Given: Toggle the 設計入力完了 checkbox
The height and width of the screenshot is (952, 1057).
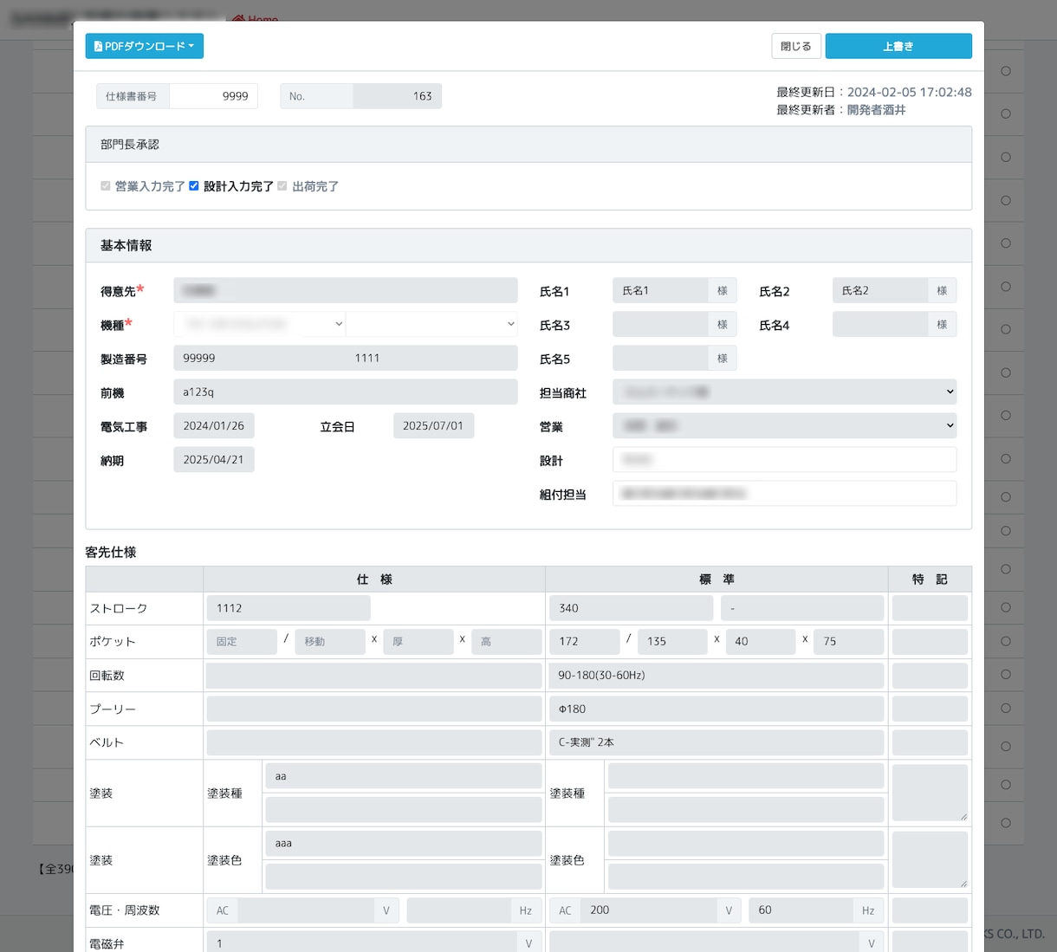Looking at the screenshot, I should (x=194, y=186).
